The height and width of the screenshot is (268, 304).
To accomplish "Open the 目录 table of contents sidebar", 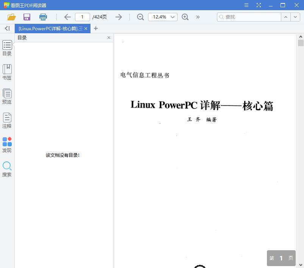I will point(7,48).
